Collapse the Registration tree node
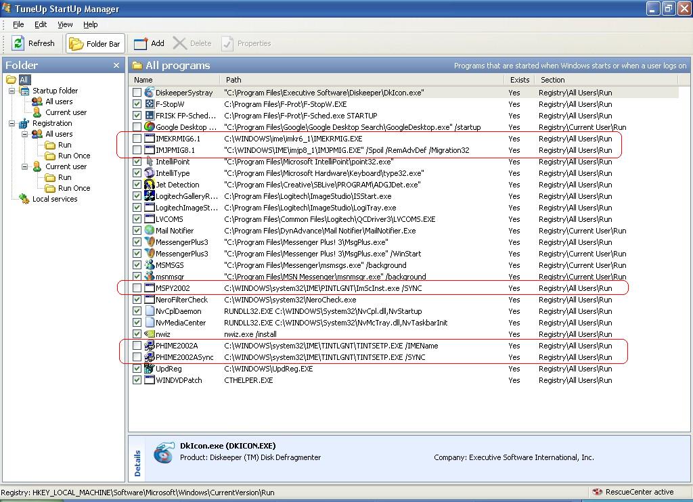The width and height of the screenshot is (693, 502). tap(12, 123)
